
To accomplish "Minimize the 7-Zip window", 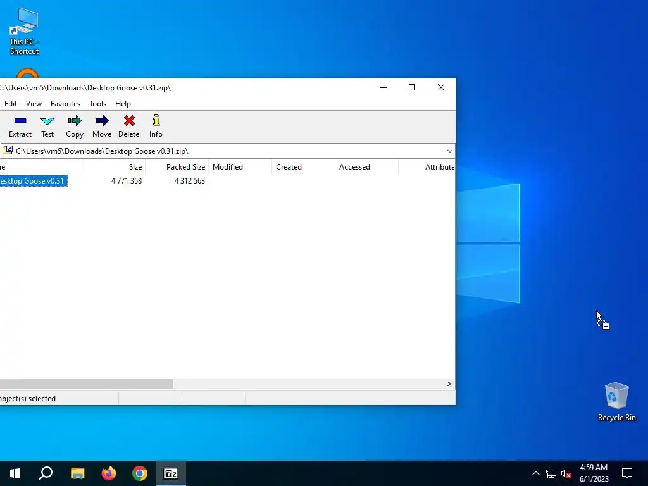I will (x=383, y=87).
